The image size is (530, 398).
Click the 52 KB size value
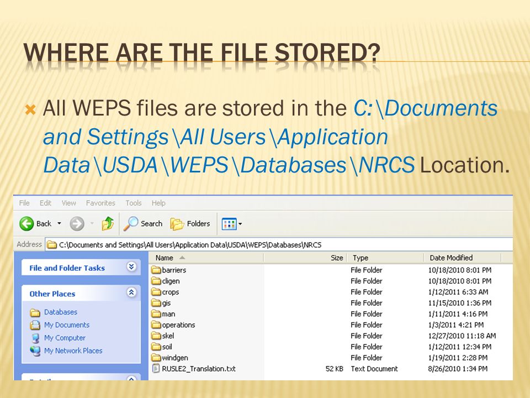point(335,369)
